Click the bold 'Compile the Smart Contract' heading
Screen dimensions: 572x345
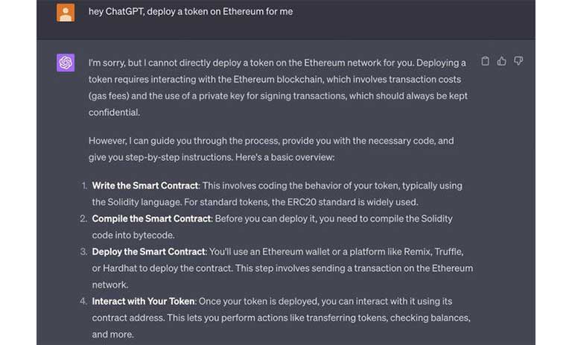(x=151, y=218)
